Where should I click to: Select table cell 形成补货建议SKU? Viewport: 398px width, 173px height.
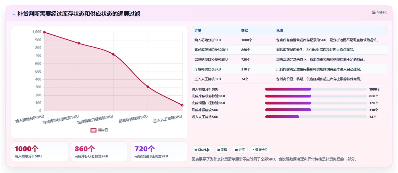208,69
